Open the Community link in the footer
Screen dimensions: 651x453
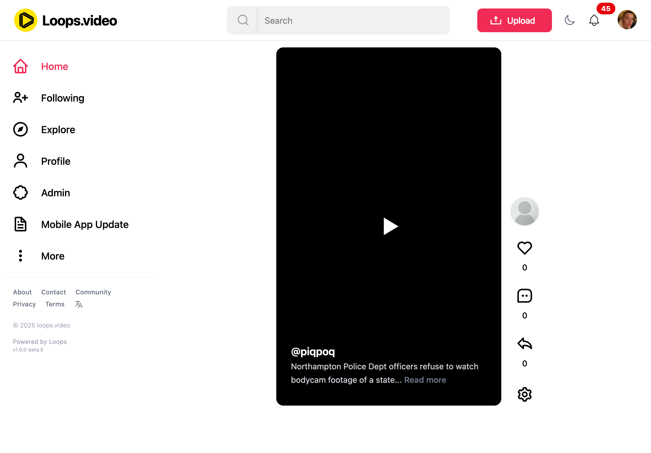[93, 292]
